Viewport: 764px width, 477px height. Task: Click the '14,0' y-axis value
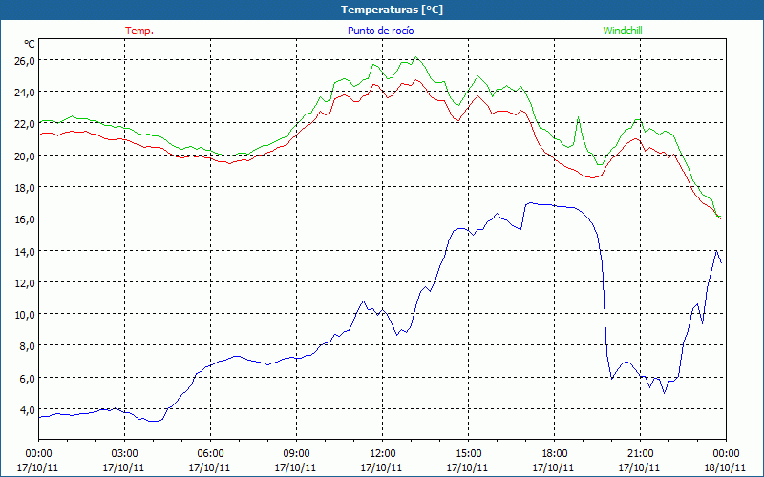[25, 252]
